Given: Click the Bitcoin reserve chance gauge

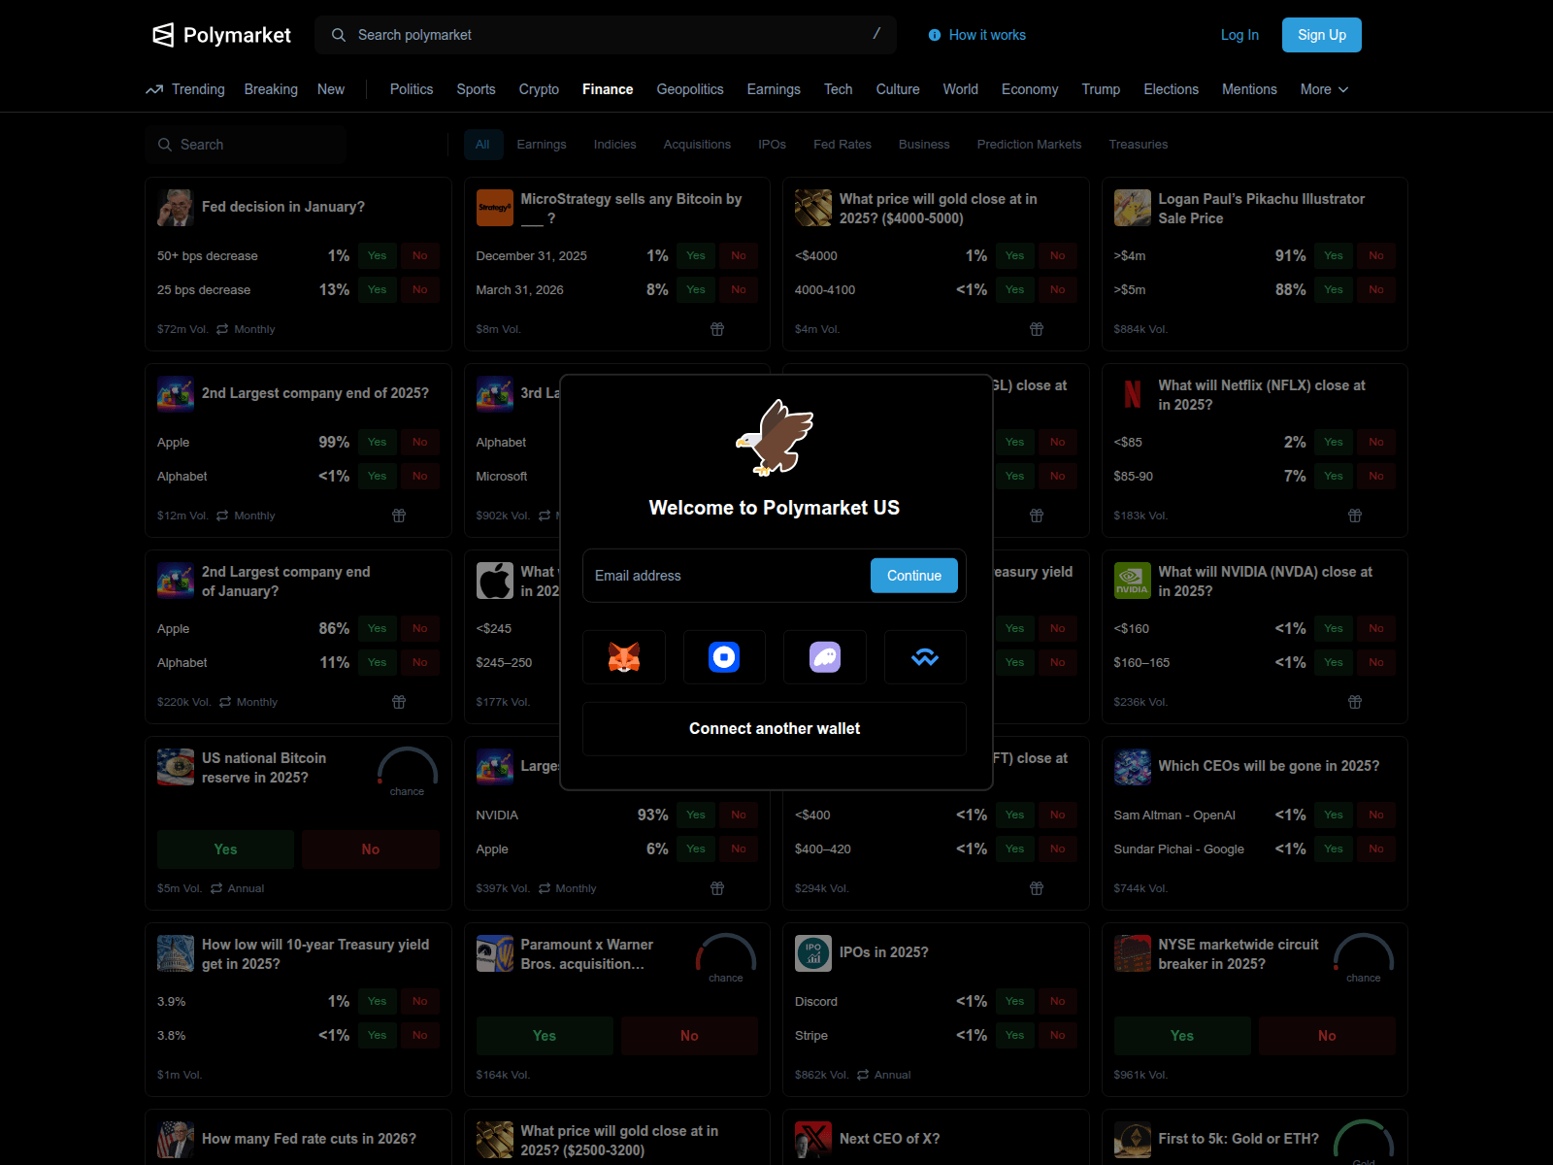Looking at the screenshot, I should point(408,772).
